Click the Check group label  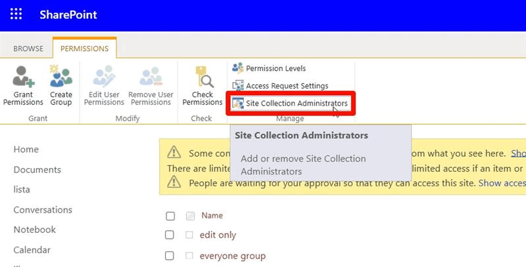(x=201, y=118)
